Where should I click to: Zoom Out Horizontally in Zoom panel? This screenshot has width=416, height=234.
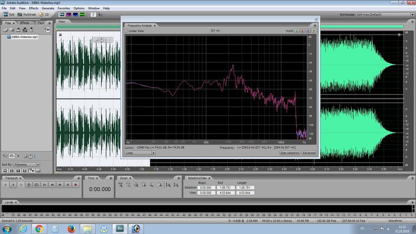point(128,185)
